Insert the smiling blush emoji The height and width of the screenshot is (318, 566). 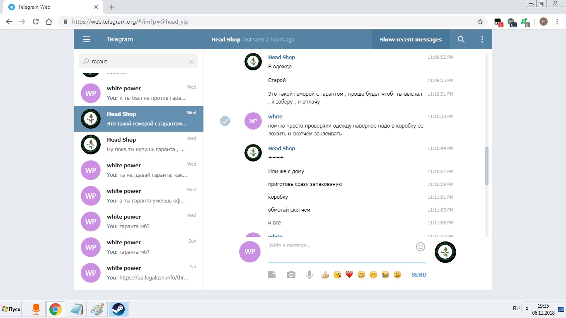tap(373, 275)
